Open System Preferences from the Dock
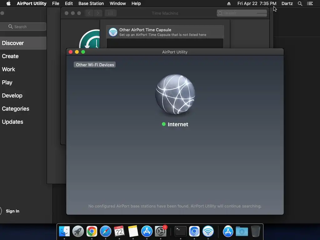This screenshot has height=240, width=320. point(161,231)
